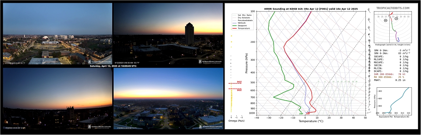Select the bottom-left sunrise webcam image
The width and height of the screenshot is (421, 135).
[x=57, y=99]
